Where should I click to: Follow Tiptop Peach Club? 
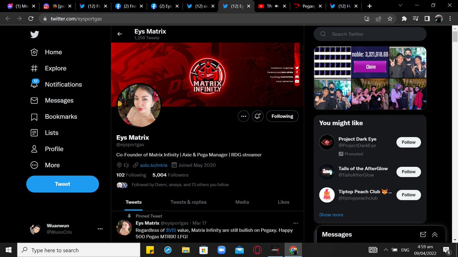tap(408, 195)
